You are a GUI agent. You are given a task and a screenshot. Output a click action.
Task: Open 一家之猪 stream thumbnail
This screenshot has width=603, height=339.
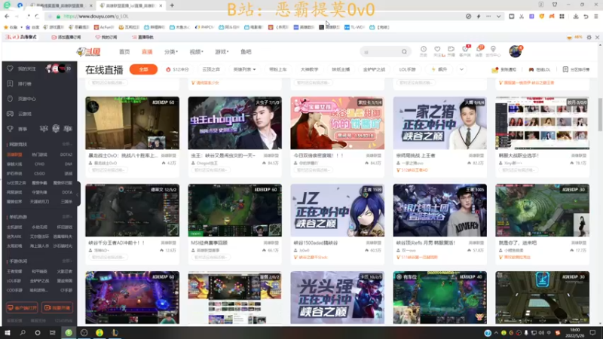439,123
